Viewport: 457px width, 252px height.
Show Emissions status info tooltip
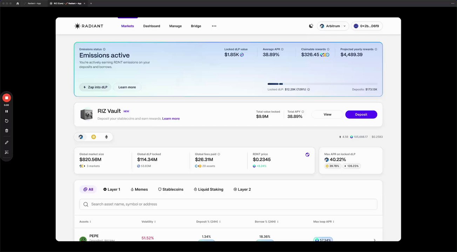(104, 49)
